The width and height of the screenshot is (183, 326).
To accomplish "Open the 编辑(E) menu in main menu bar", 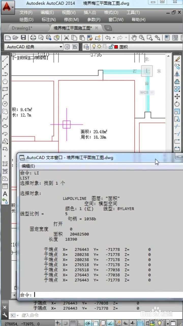I will 47,12.
